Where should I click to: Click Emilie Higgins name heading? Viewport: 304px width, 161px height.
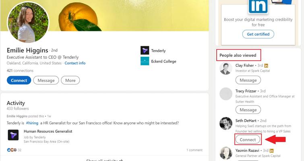[x=27, y=50]
